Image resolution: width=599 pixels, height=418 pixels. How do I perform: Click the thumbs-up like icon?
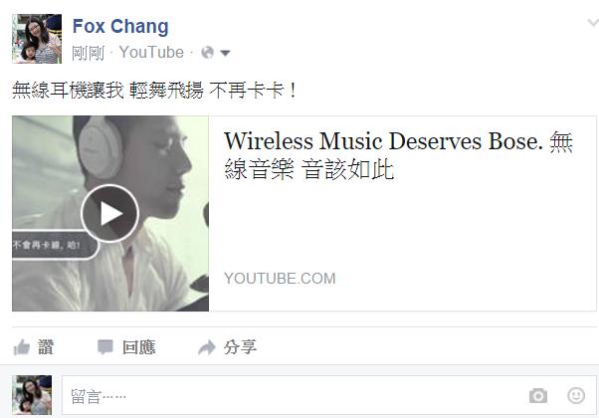point(22,347)
